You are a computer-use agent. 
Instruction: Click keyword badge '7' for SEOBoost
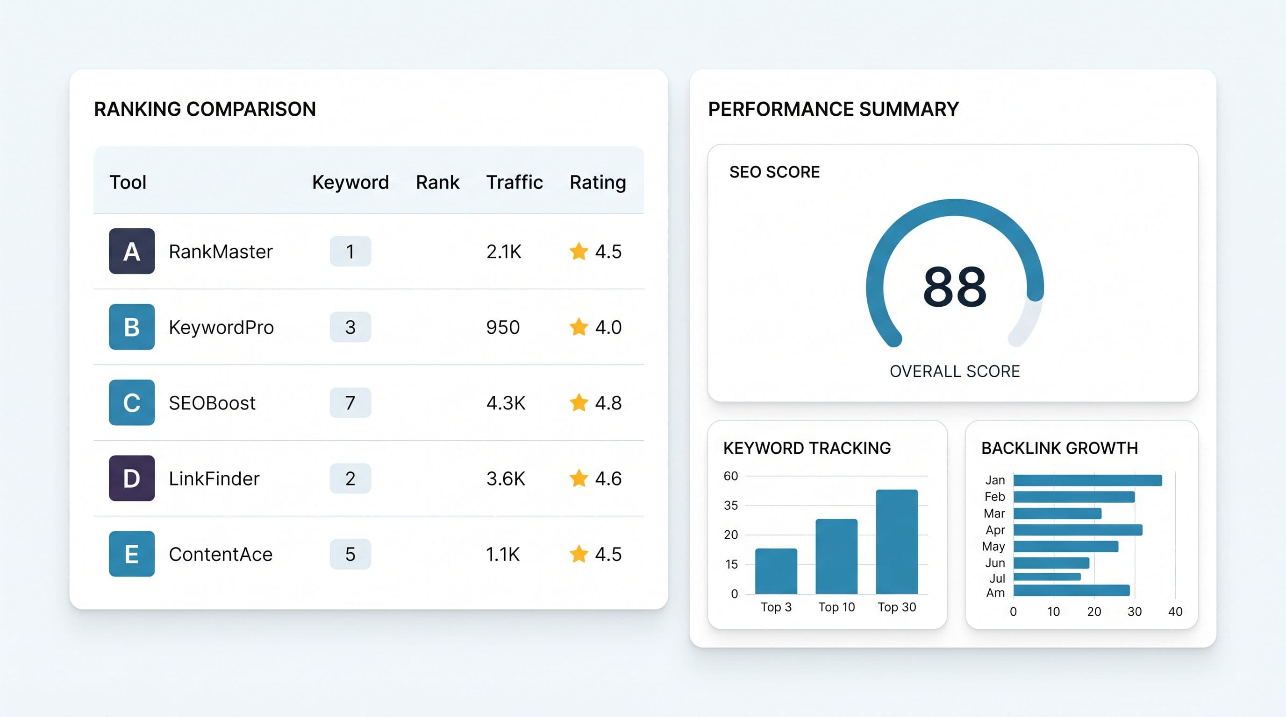(350, 402)
